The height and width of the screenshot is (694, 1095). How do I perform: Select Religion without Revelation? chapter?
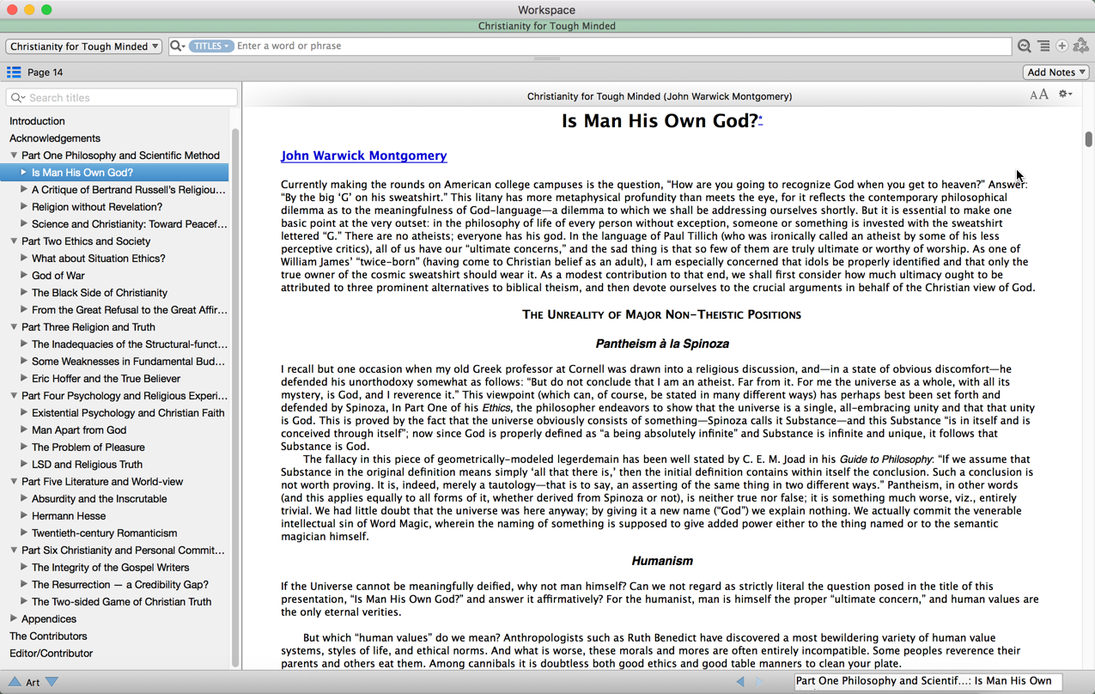click(97, 207)
